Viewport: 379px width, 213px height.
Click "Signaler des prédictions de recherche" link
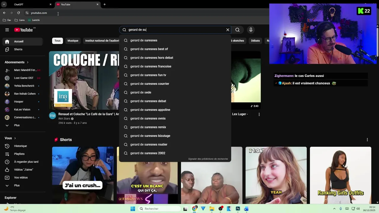[208, 159]
